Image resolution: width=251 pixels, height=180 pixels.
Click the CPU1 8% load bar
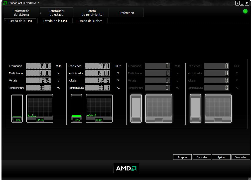pos(76,108)
